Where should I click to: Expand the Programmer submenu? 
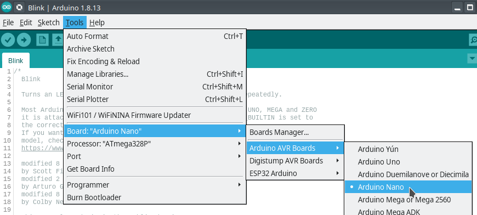[155, 185]
